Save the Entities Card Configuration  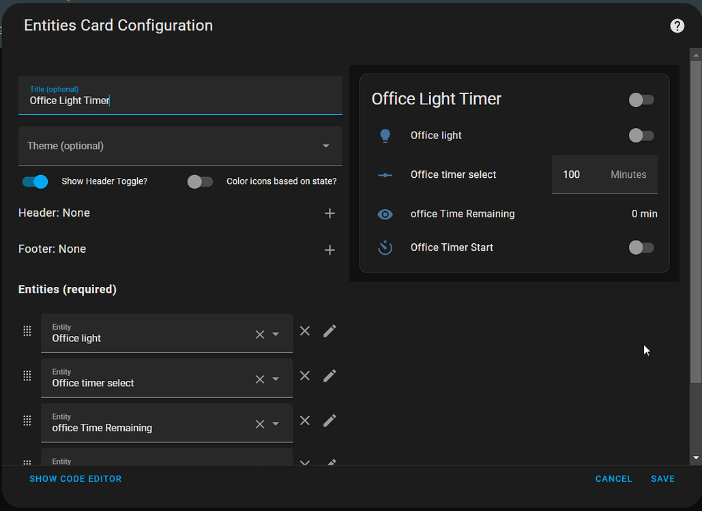click(662, 478)
